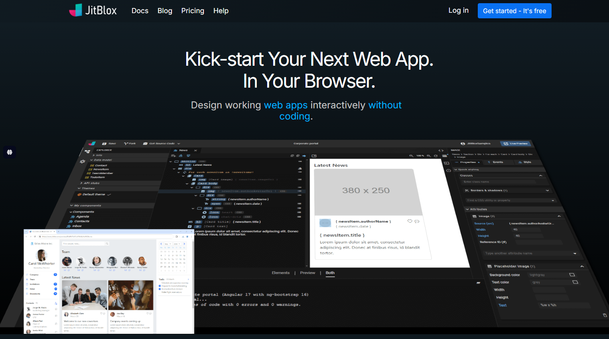This screenshot has height=339, width=609.
Task: Click the JitBlox logo in header
Action: pos(93,10)
